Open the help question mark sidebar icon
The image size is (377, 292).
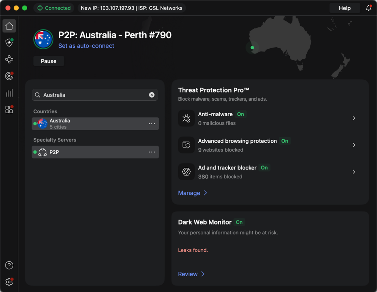click(9, 265)
